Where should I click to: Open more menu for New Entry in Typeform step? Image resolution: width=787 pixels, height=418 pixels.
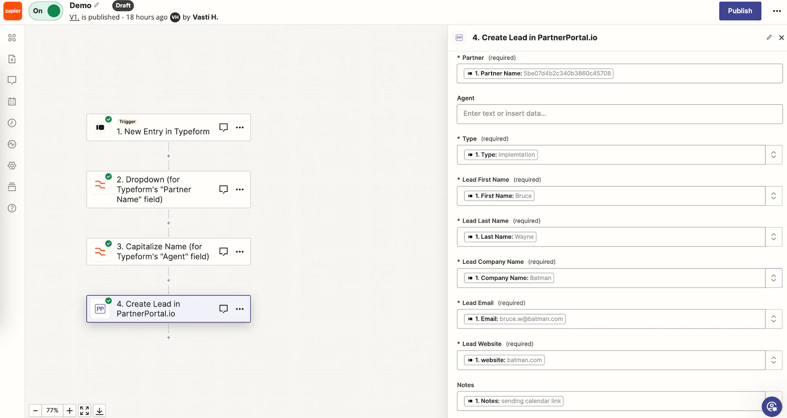240,127
